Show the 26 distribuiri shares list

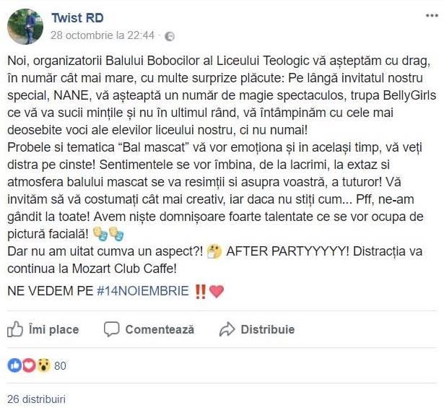click(x=36, y=398)
